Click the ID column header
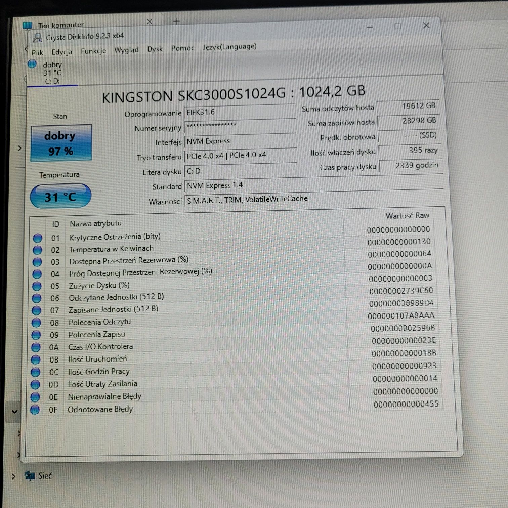 (56, 224)
